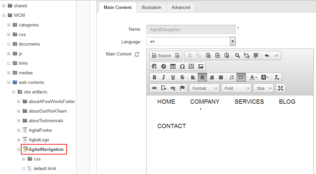
Task: Open the Language dropdown arrow
Action: (233, 42)
